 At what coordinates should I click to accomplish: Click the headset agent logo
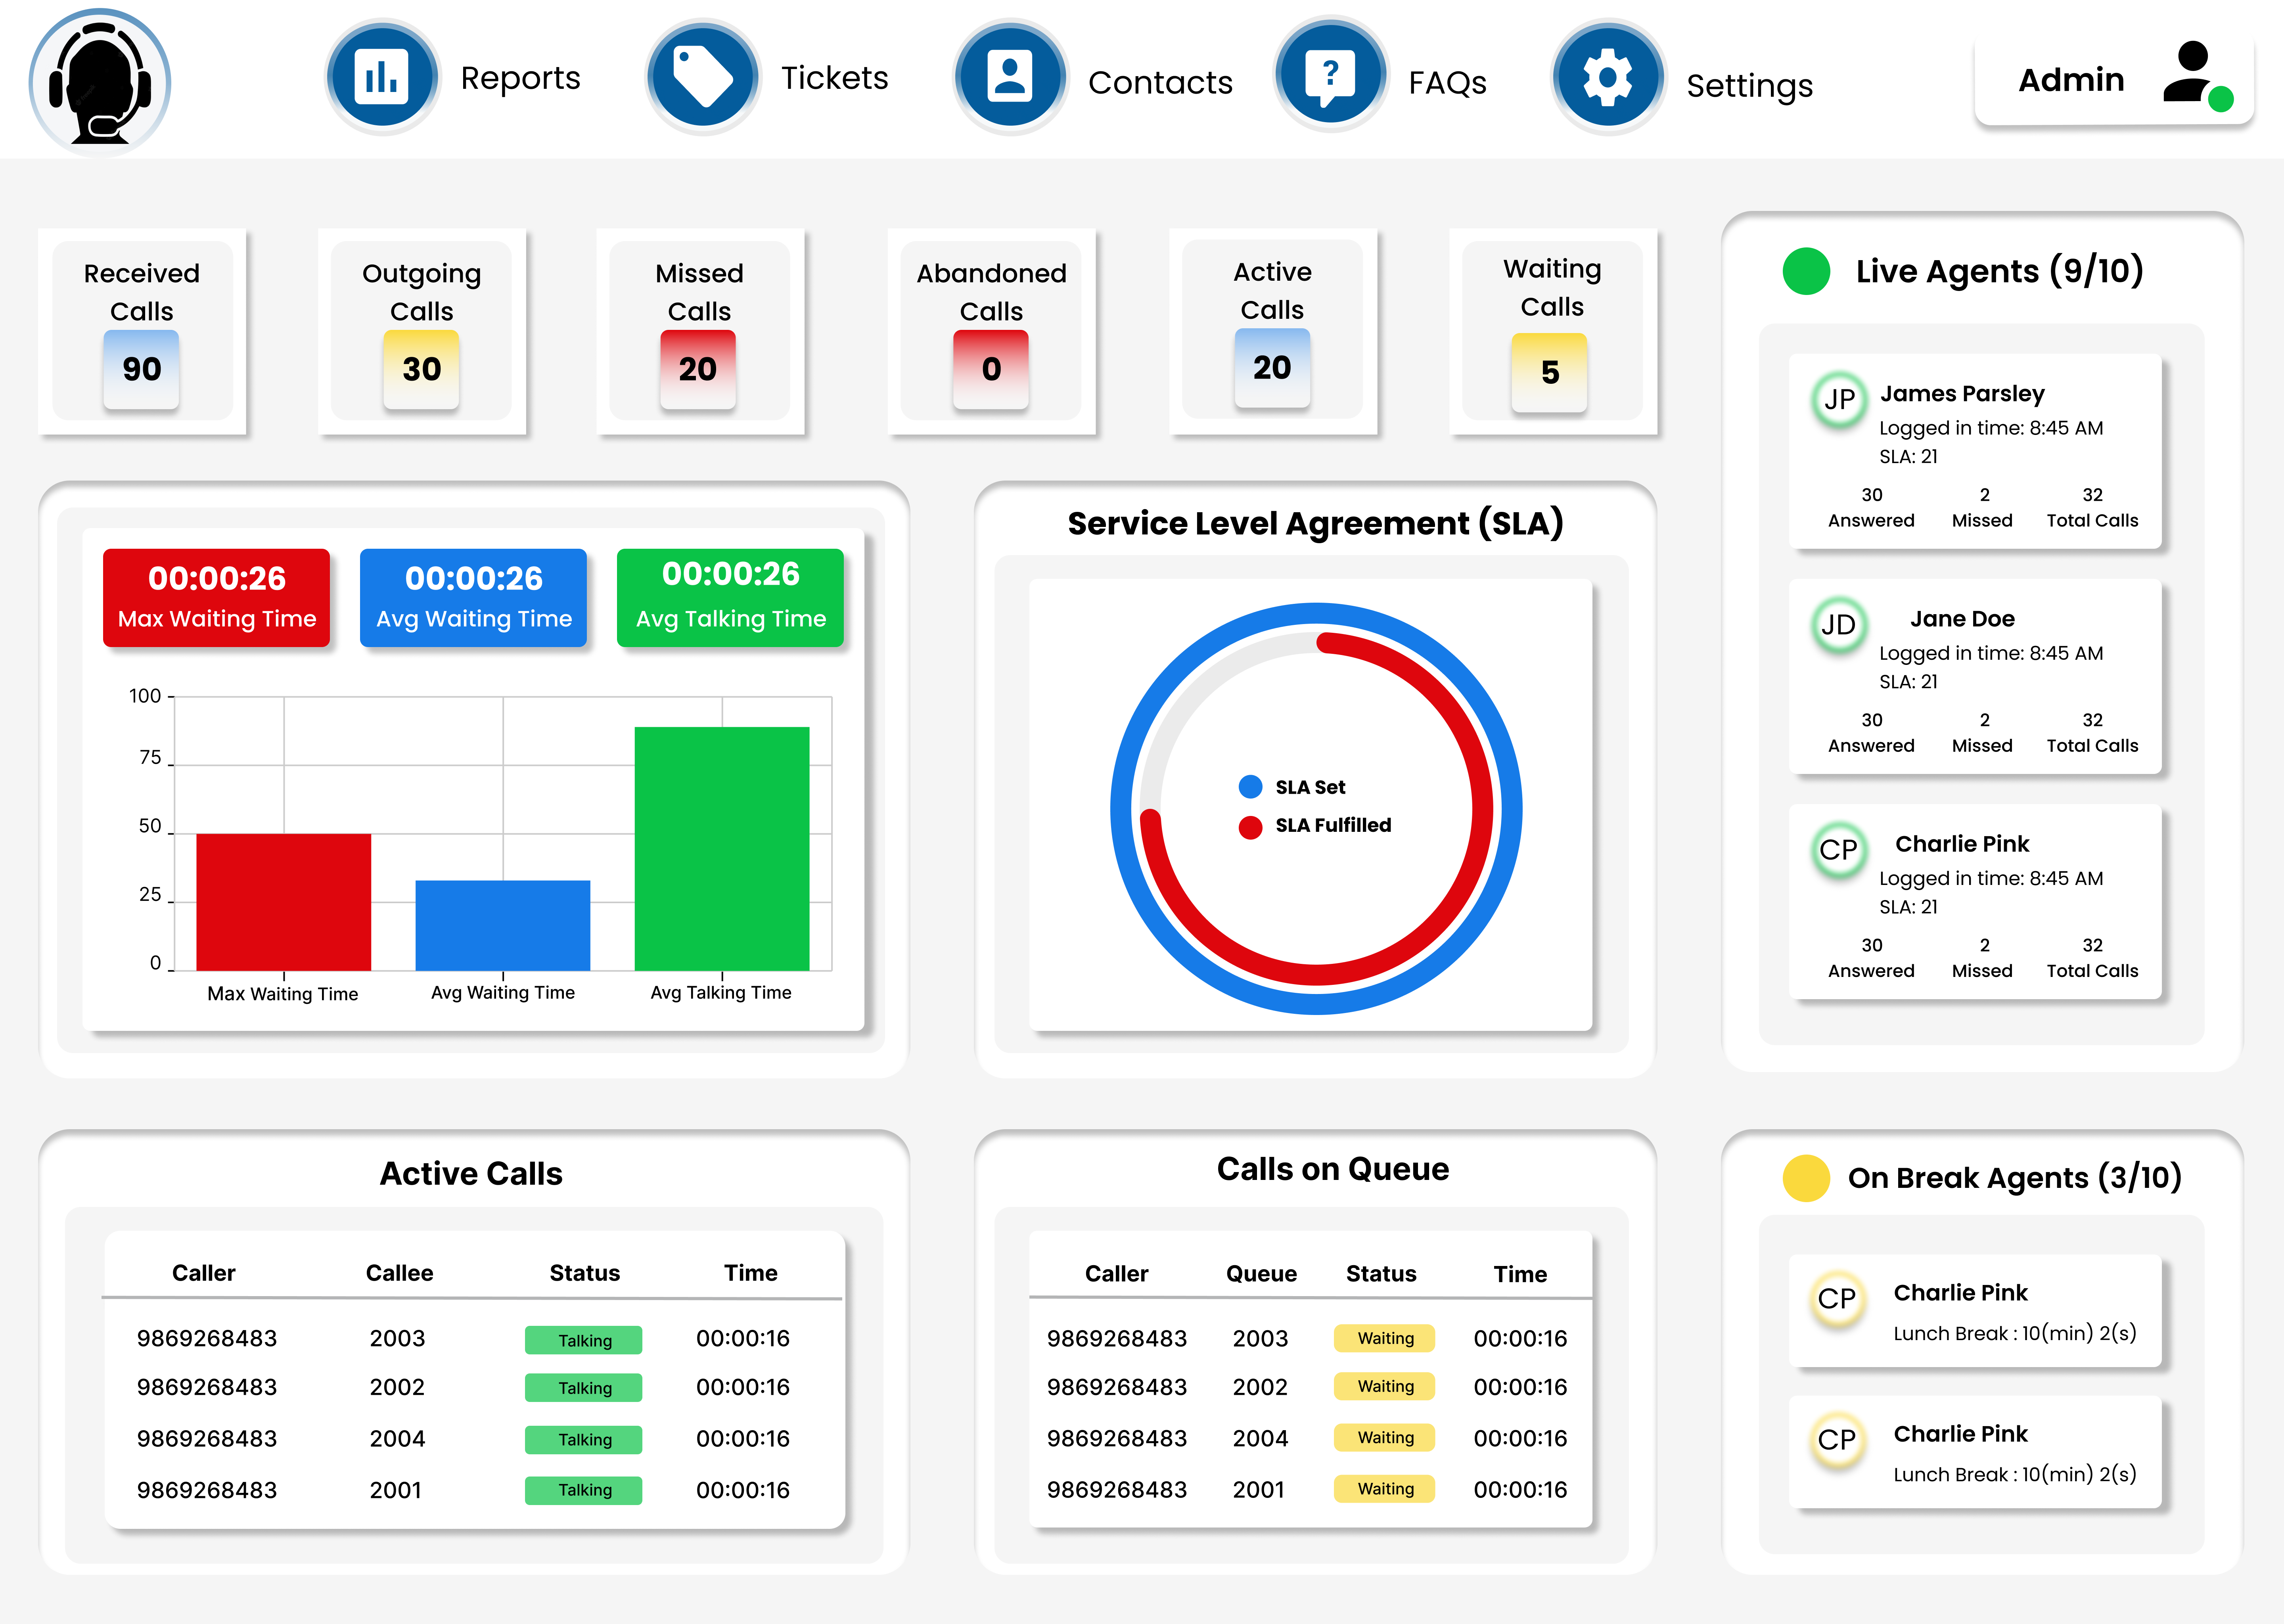(99, 82)
